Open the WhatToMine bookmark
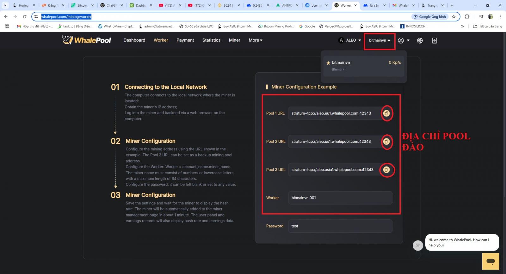Screen dimensions: 506x274 click(116, 26)
